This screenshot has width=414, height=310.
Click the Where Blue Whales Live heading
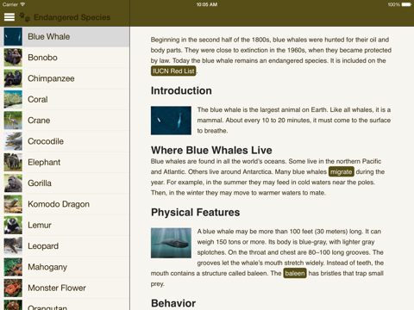pyautogui.click(x=211, y=151)
